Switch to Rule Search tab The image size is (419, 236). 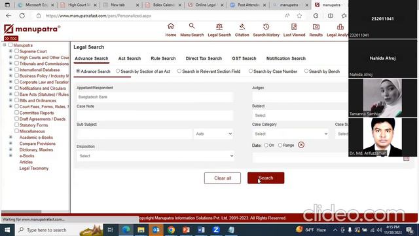pos(163,58)
